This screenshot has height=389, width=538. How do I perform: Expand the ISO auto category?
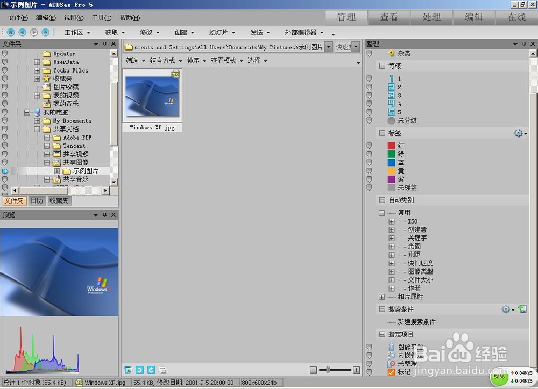(392, 221)
